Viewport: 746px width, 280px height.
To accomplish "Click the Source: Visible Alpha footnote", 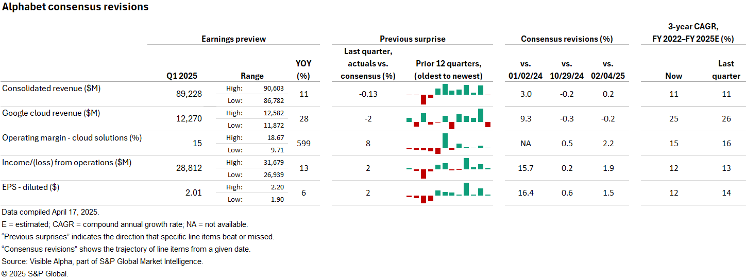I will coord(103,261).
